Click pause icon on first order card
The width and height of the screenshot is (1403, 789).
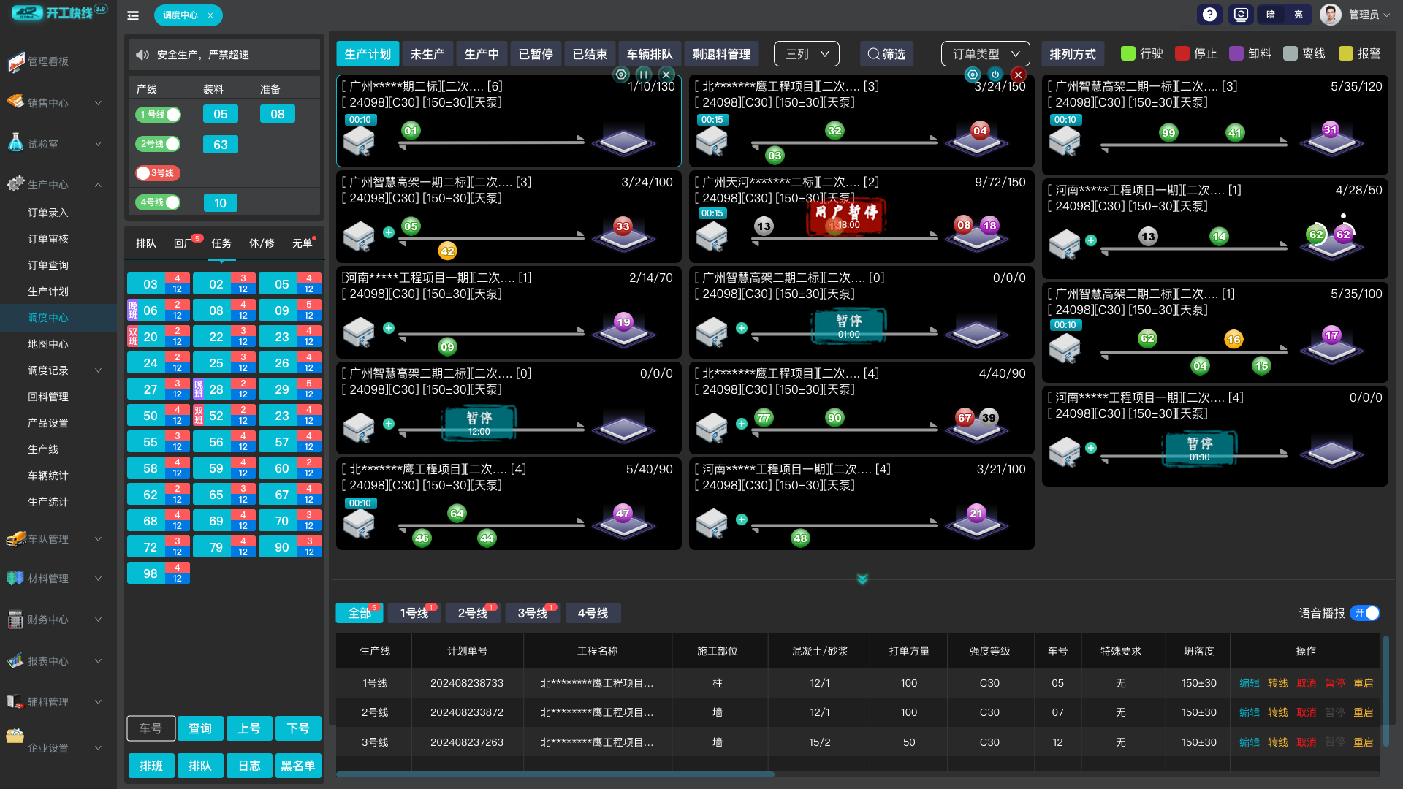[x=643, y=75]
